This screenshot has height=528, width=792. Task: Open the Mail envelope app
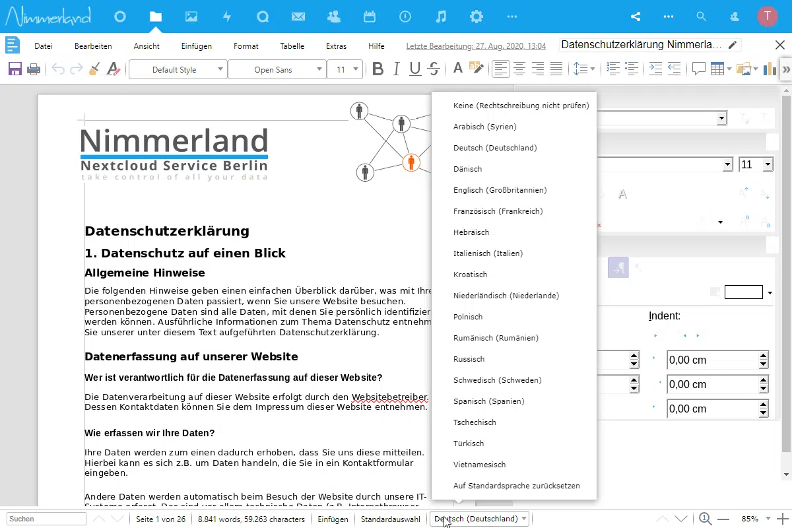298,16
